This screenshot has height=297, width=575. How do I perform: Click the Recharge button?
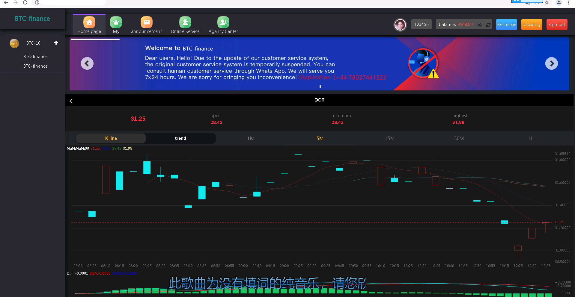[x=506, y=25]
